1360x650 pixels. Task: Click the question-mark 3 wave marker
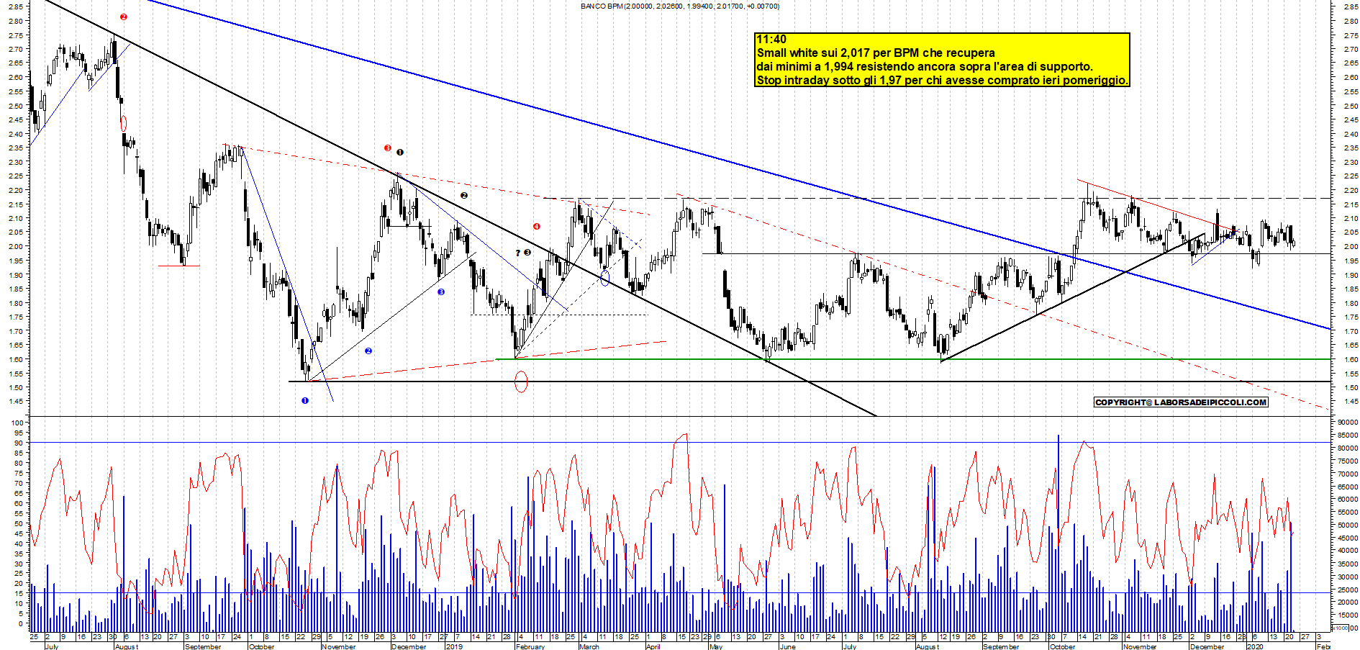(523, 253)
